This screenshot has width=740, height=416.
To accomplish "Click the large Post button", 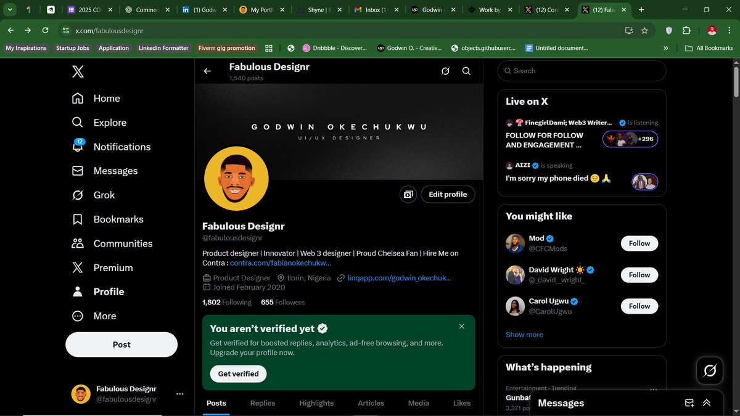I will pyautogui.click(x=121, y=345).
